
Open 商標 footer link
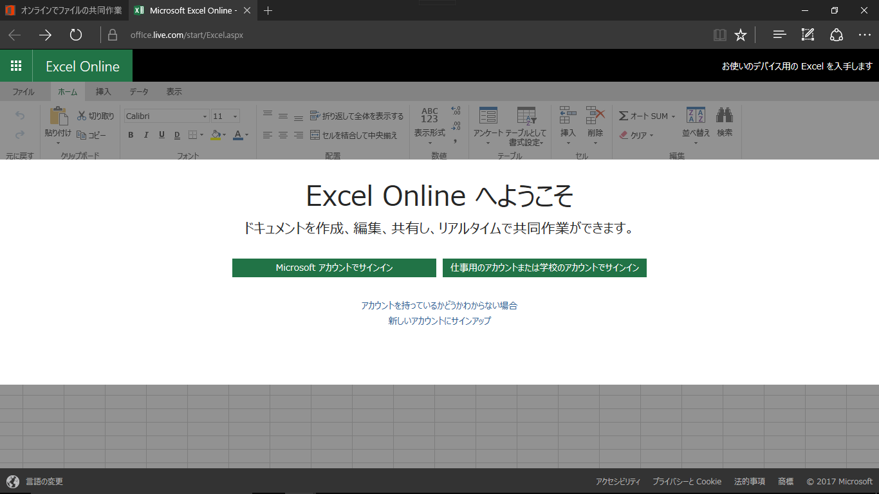786,481
